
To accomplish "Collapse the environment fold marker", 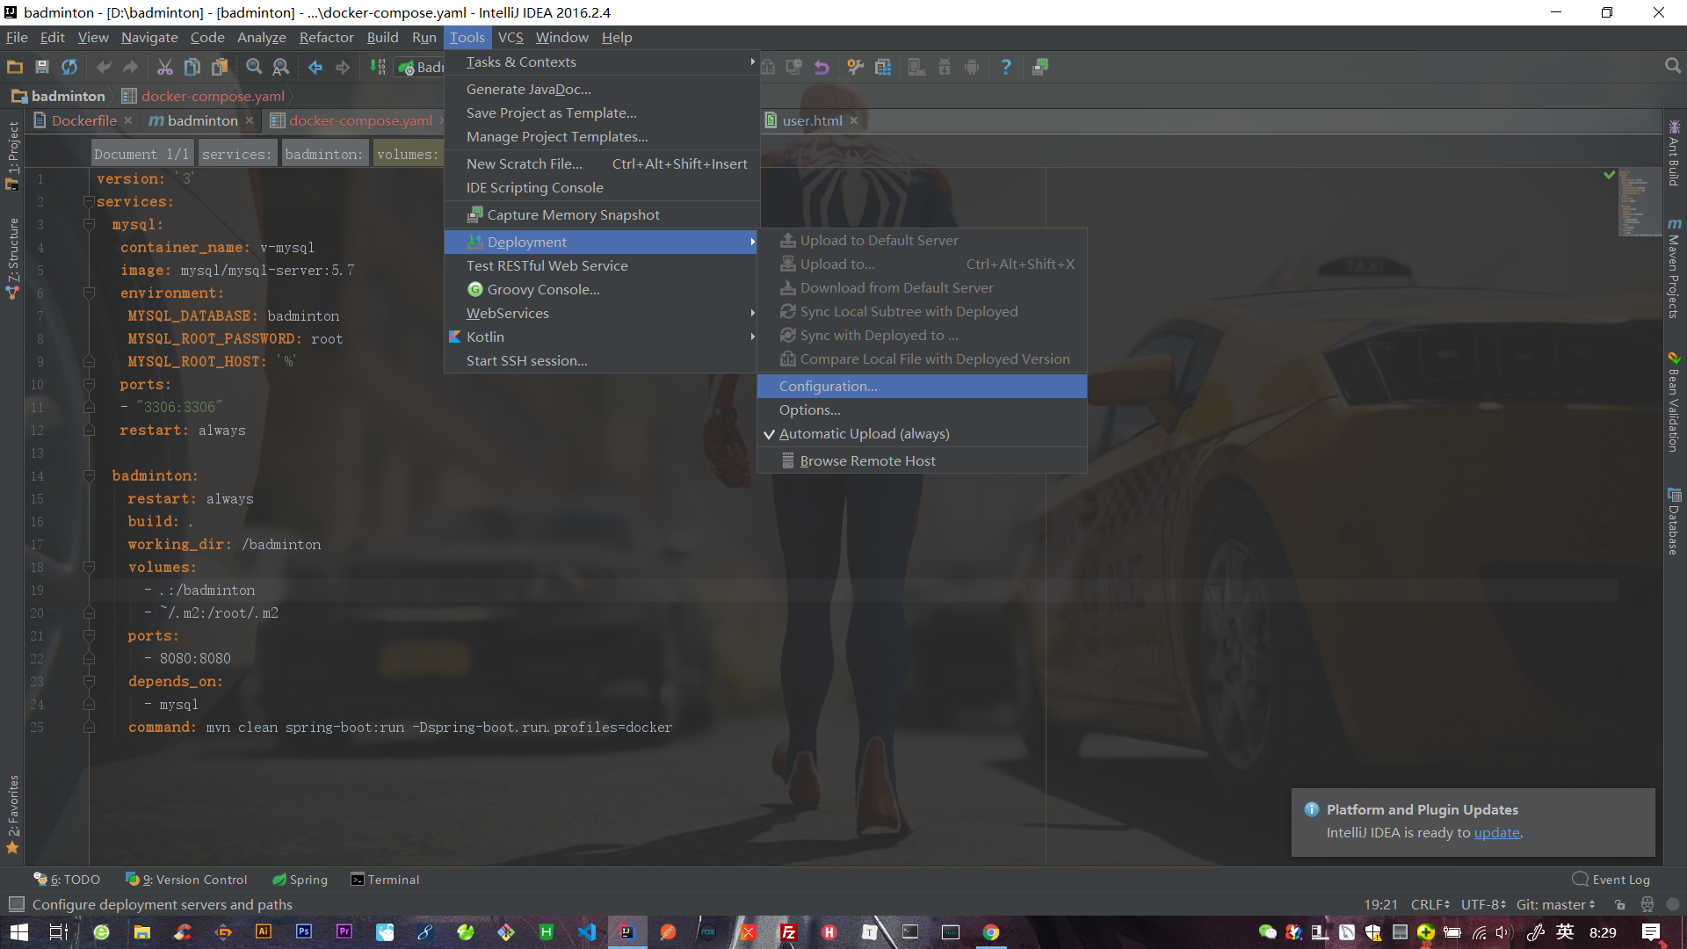I will (x=89, y=293).
